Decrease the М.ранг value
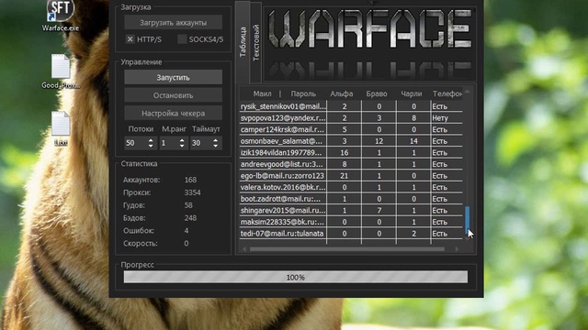This screenshot has height=330, width=588. (182, 146)
